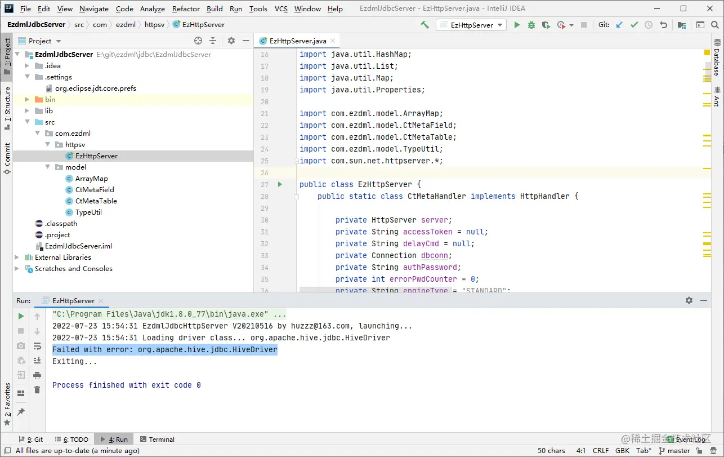Toggle soft-wrap in the Run console
Screen dimensions: 724x457
pyautogui.click(x=37, y=346)
